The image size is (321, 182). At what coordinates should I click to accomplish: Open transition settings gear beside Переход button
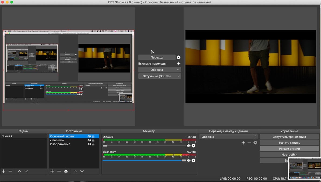point(178,57)
